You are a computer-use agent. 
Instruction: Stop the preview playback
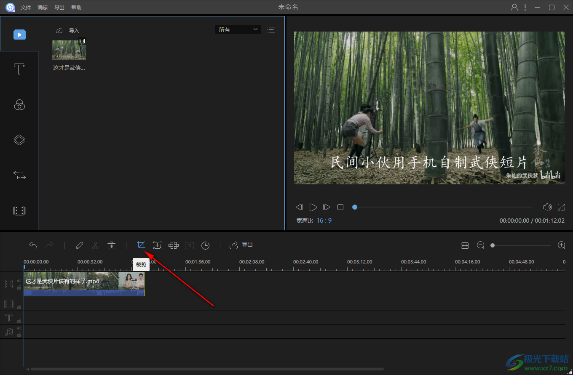(x=340, y=207)
